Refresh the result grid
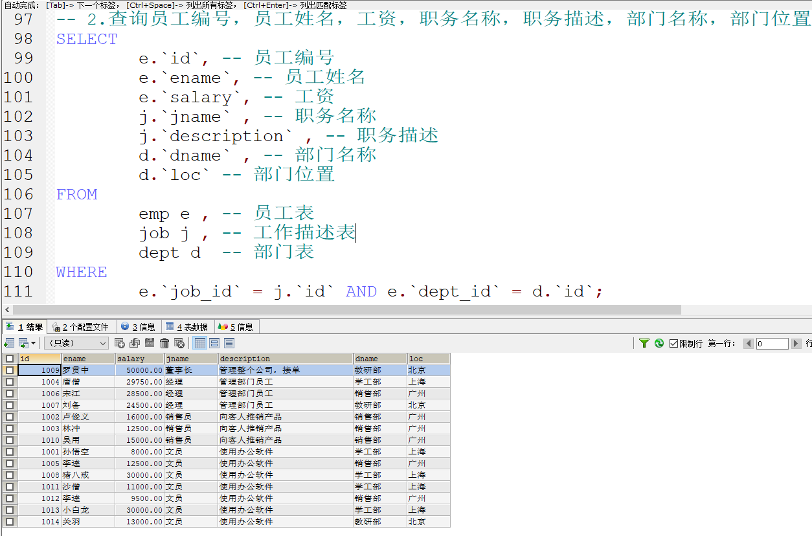The width and height of the screenshot is (812, 536). point(659,343)
